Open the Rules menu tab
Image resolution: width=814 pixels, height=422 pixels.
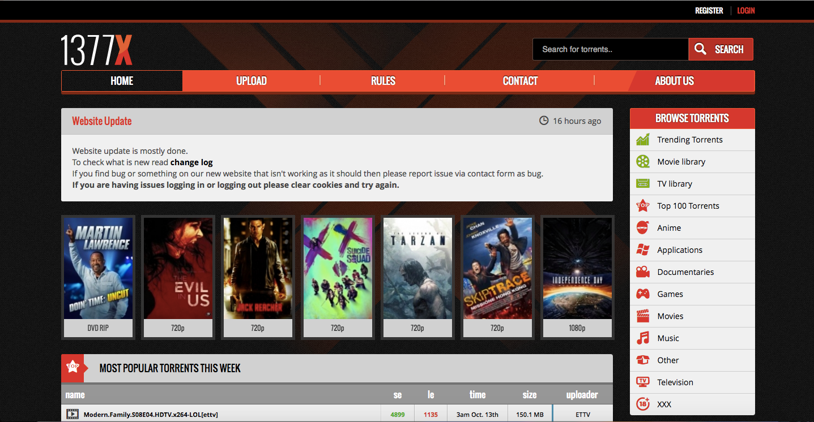coord(383,81)
